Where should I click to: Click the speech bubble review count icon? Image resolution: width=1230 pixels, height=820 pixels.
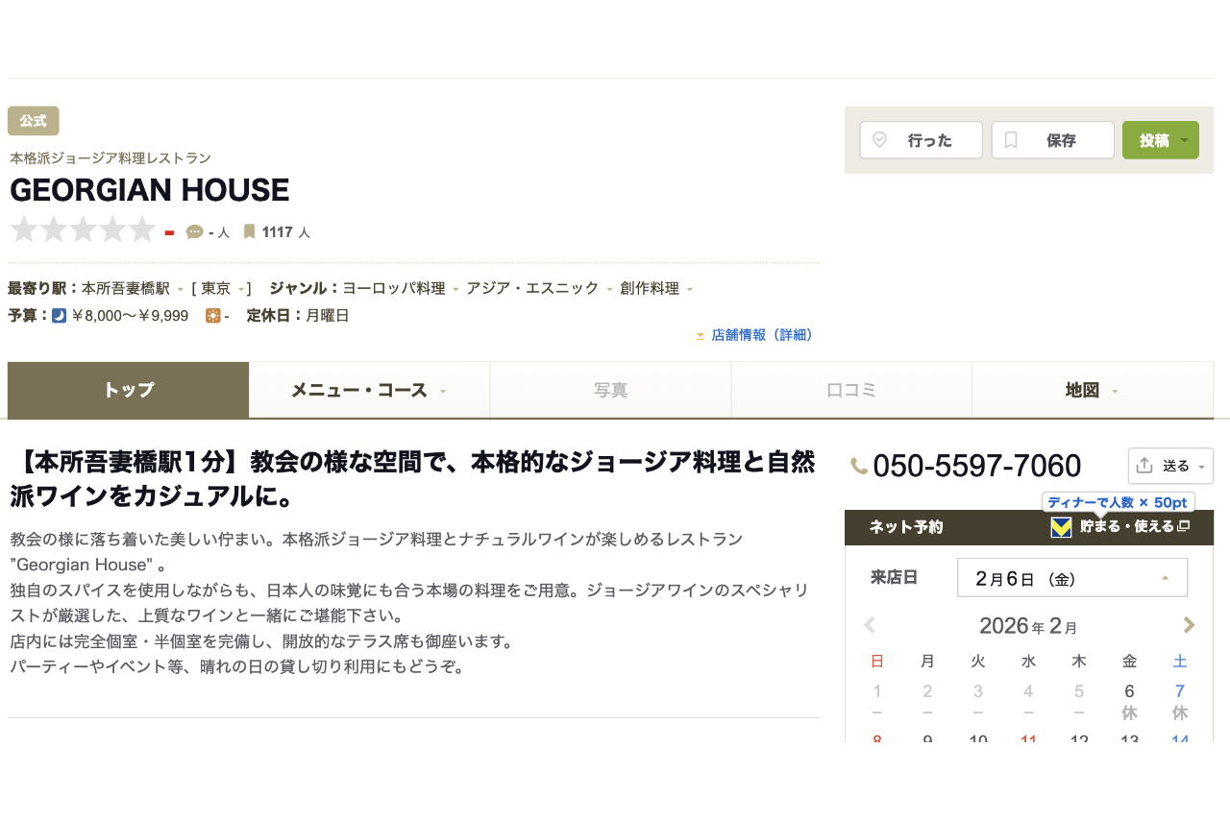click(195, 231)
